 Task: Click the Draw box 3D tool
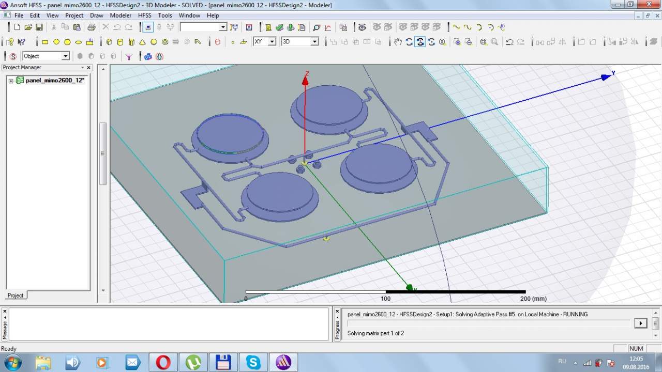109,42
